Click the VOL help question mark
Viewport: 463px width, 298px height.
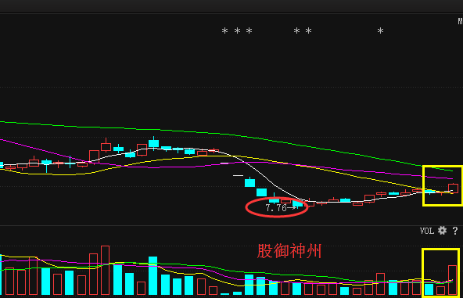[x=455, y=231]
